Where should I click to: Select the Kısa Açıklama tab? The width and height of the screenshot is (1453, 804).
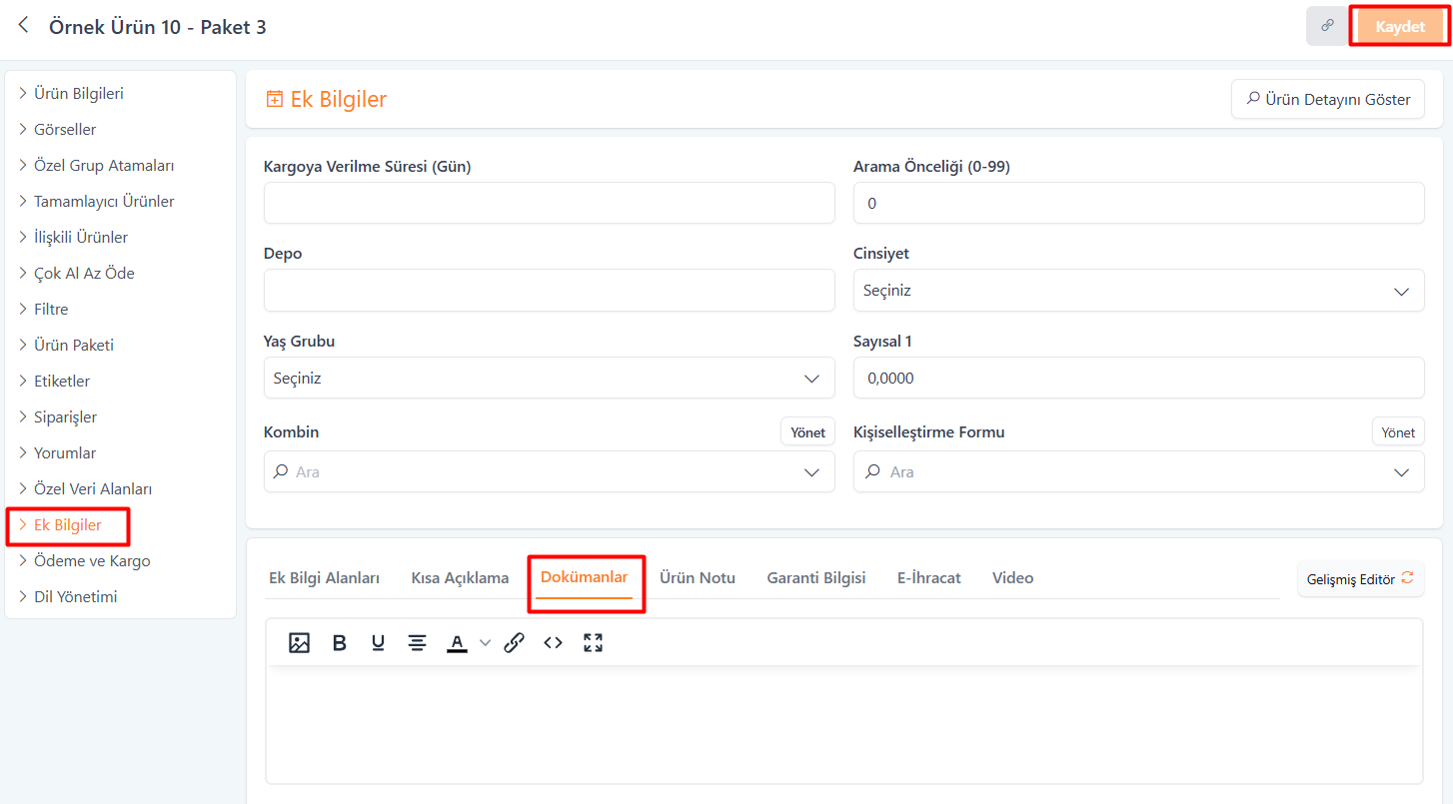point(460,578)
